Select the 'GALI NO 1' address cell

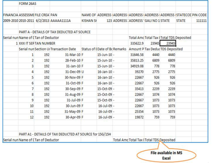click(x=152, y=21)
